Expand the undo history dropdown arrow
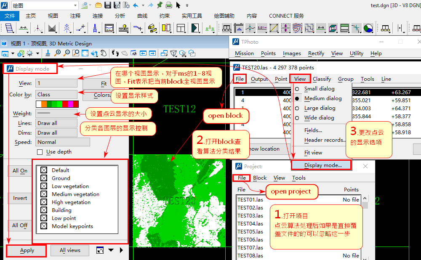 click(143, 5)
